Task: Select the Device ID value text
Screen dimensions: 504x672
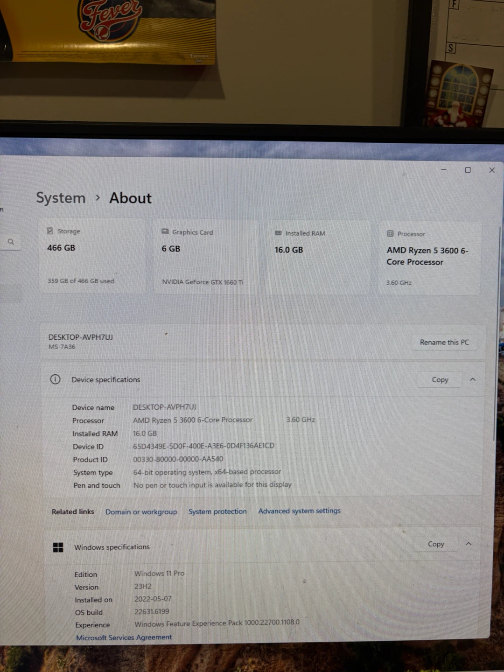Action: tap(203, 446)
